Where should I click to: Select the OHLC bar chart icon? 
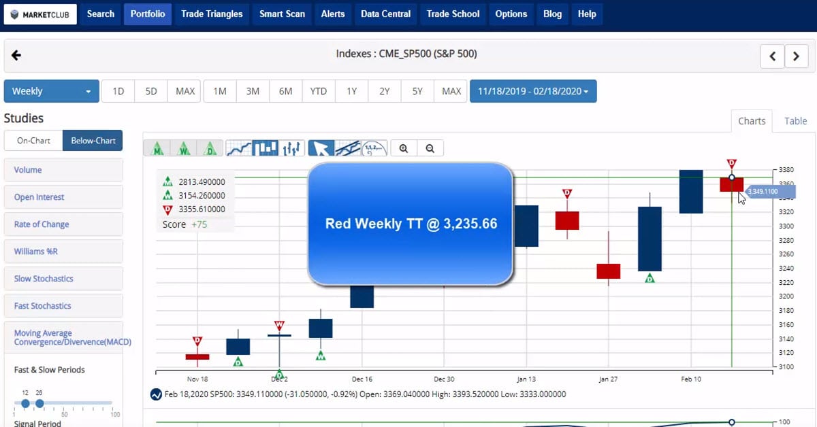pyautogui.click(x=292, y=148)
